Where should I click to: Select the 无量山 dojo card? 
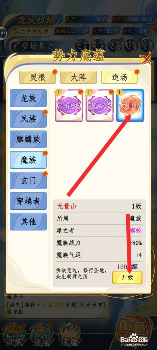point(130,105)
